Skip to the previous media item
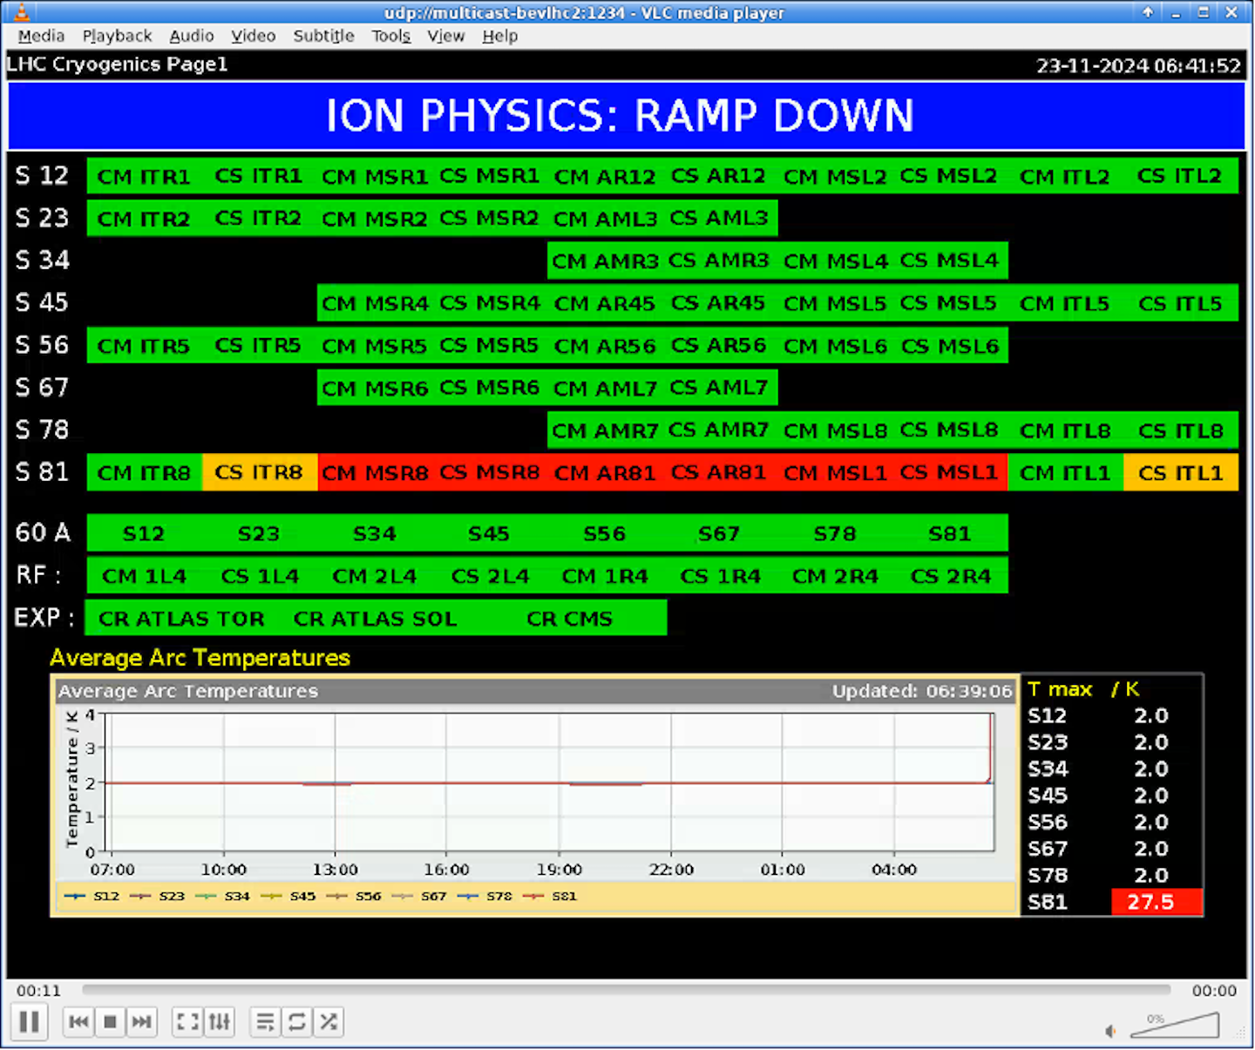Image resolution: width=1255 pixels, height=1050 pixels. pos(79,1021)
